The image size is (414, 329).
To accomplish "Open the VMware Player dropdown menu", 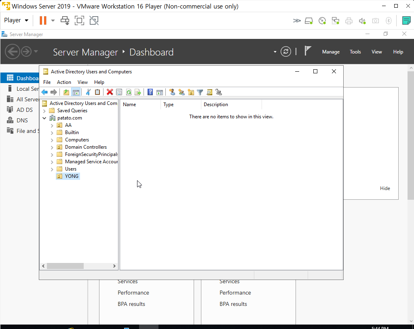I will point(16,20).
